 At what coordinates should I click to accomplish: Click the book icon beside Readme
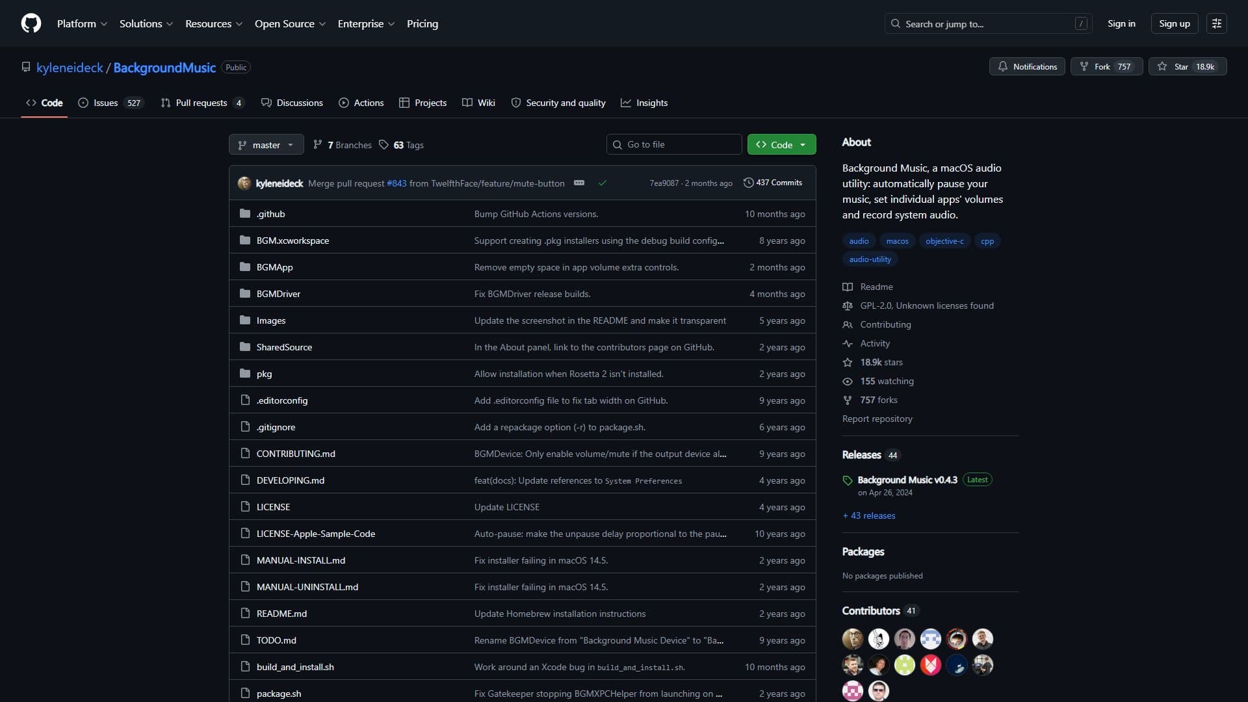pyautogui.click(x=848, y=287)
